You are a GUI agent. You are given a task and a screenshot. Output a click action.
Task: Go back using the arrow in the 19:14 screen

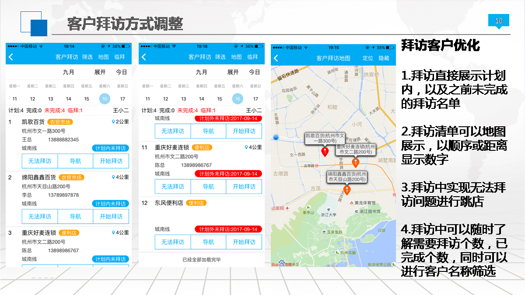click(11, 57)
